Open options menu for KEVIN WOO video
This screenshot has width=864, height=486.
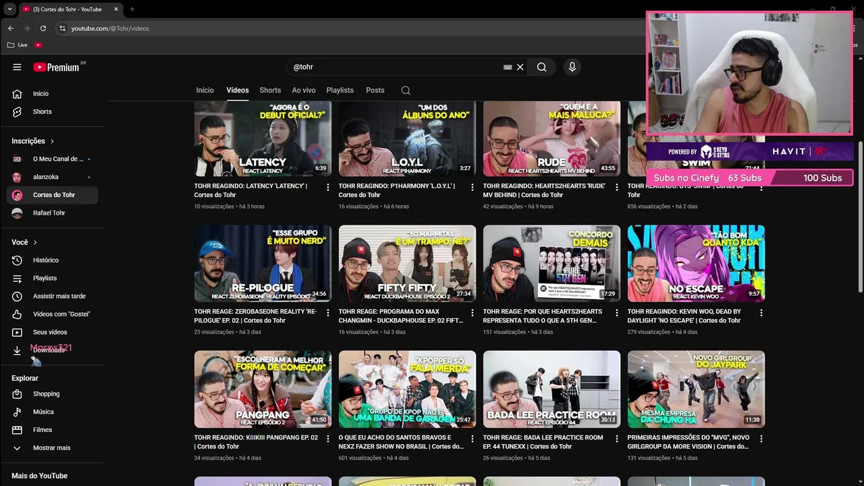(x=761, y=313)
